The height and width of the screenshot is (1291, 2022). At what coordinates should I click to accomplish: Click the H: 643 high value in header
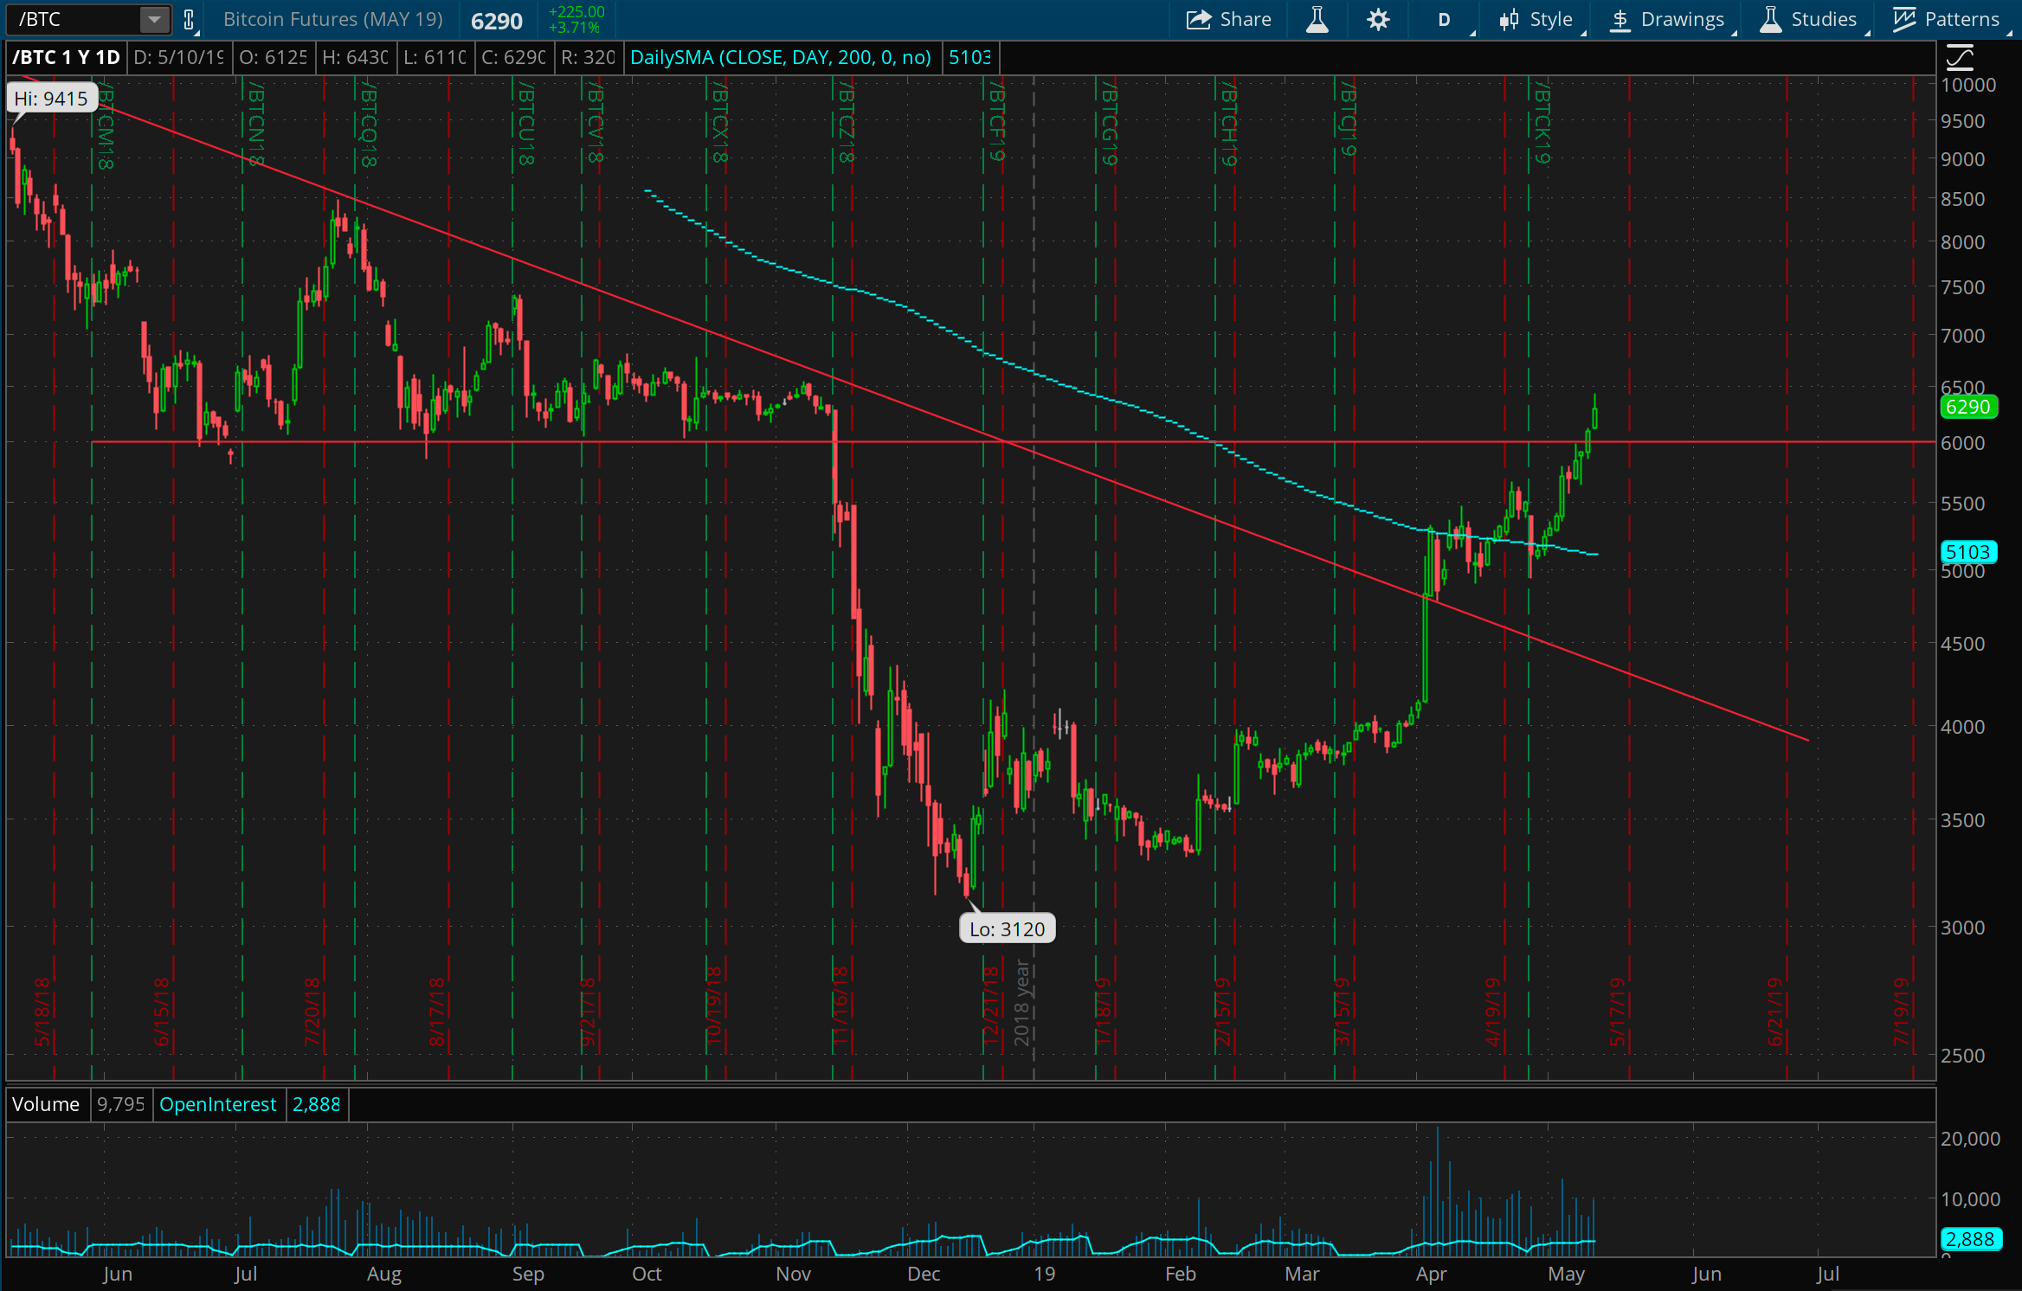point(355,57)
